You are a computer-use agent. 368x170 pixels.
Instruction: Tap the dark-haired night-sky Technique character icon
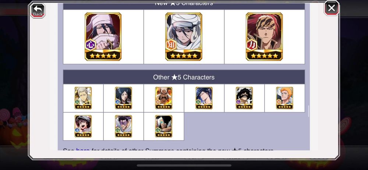point(204,98)
